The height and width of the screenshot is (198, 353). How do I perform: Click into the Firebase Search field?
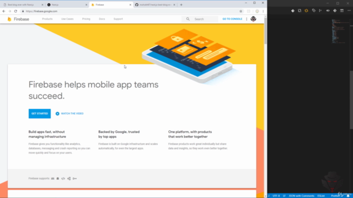point(200,19)
